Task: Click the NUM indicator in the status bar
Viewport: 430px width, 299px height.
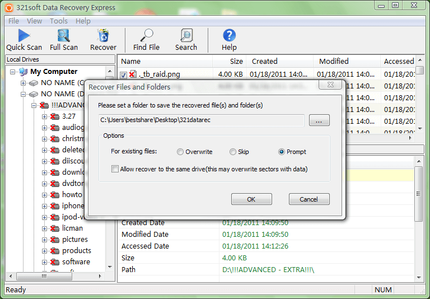Action: pos(383,290)
